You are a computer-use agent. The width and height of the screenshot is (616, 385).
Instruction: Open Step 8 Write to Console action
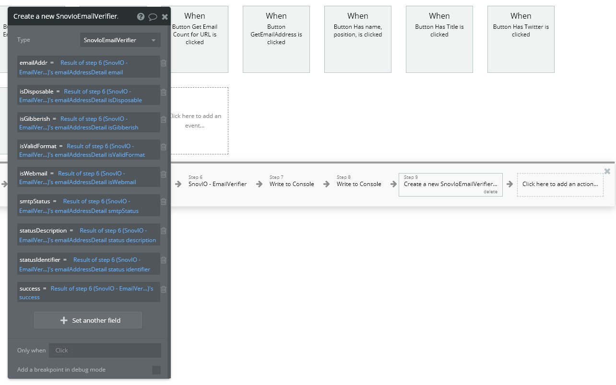(359, 184)
